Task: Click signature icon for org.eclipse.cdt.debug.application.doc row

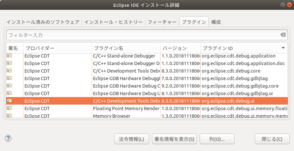Action: [x=9, y=63]
